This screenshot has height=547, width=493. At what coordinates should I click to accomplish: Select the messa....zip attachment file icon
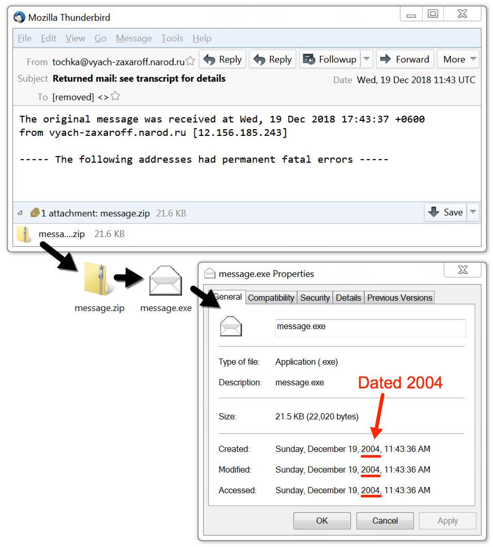pos(24,234)
